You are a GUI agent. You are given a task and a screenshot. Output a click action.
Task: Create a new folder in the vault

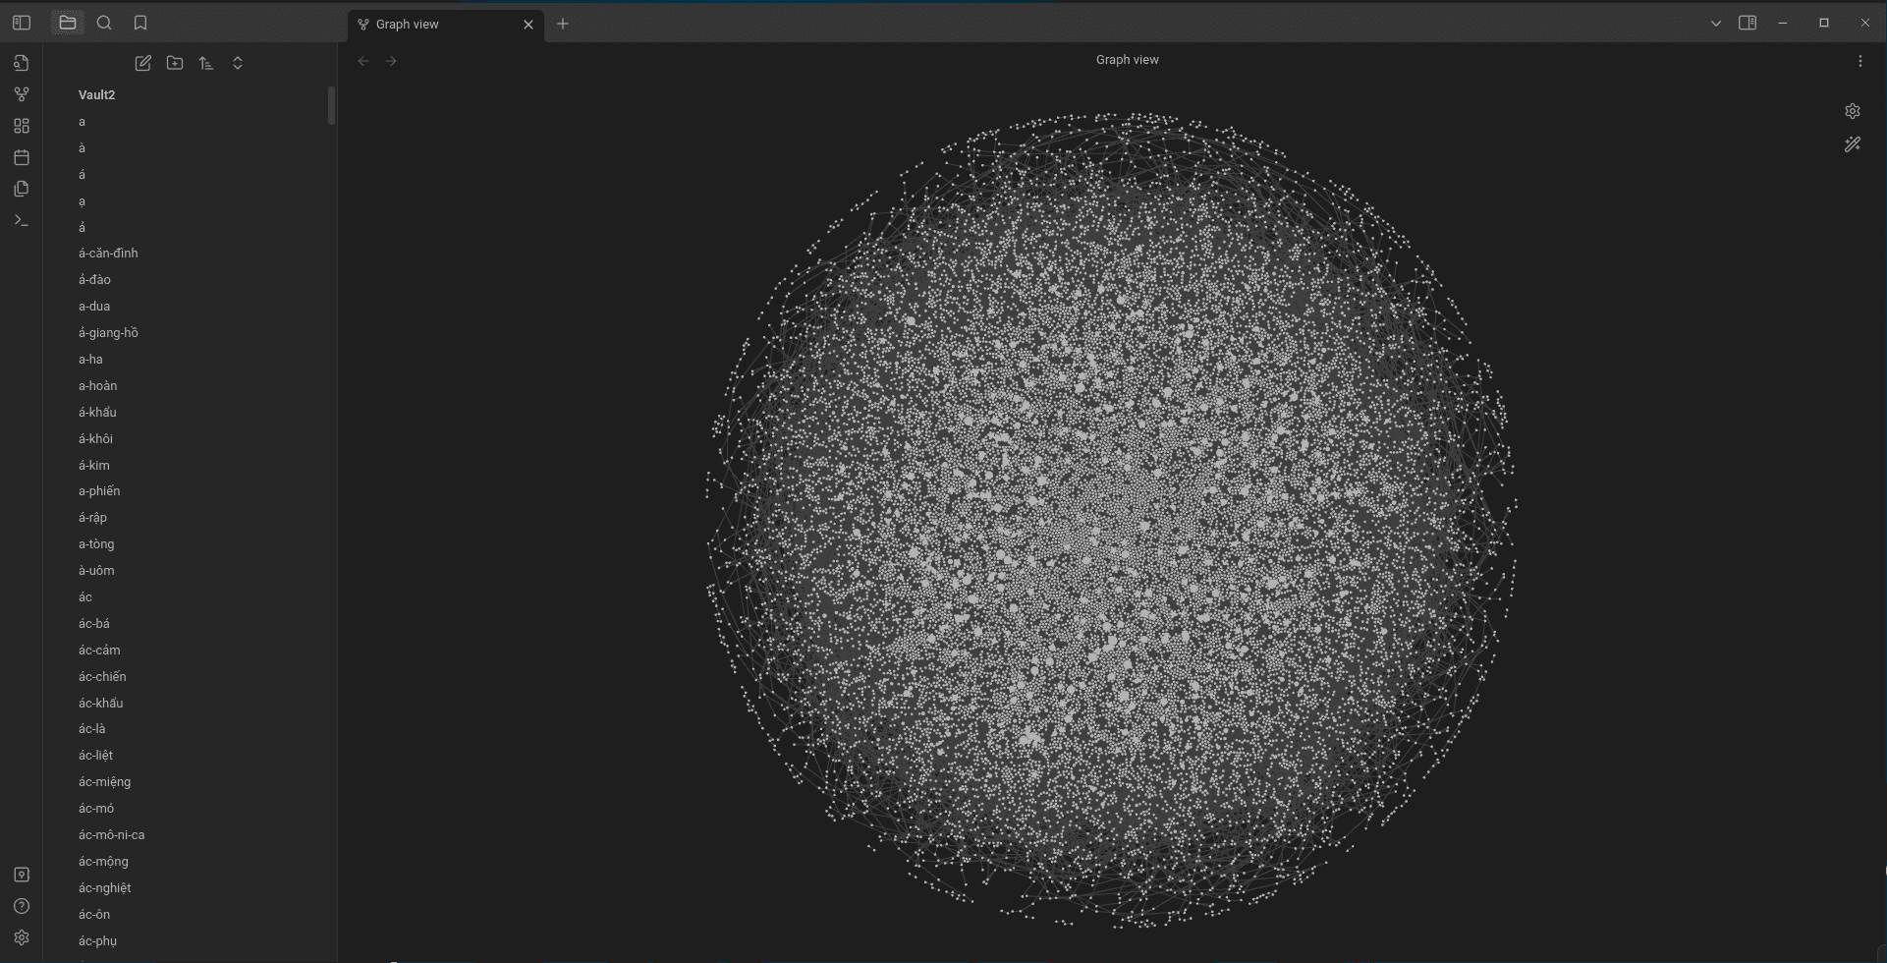click(175, 63)
